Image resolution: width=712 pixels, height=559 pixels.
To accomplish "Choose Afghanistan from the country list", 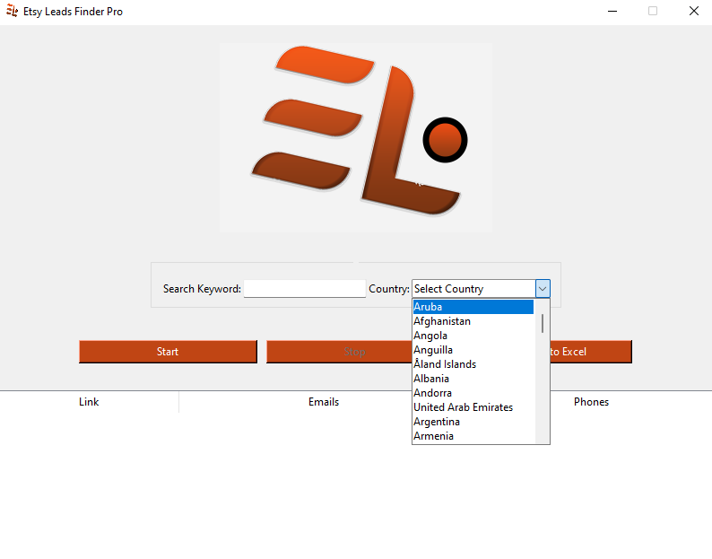I will 473,321.
